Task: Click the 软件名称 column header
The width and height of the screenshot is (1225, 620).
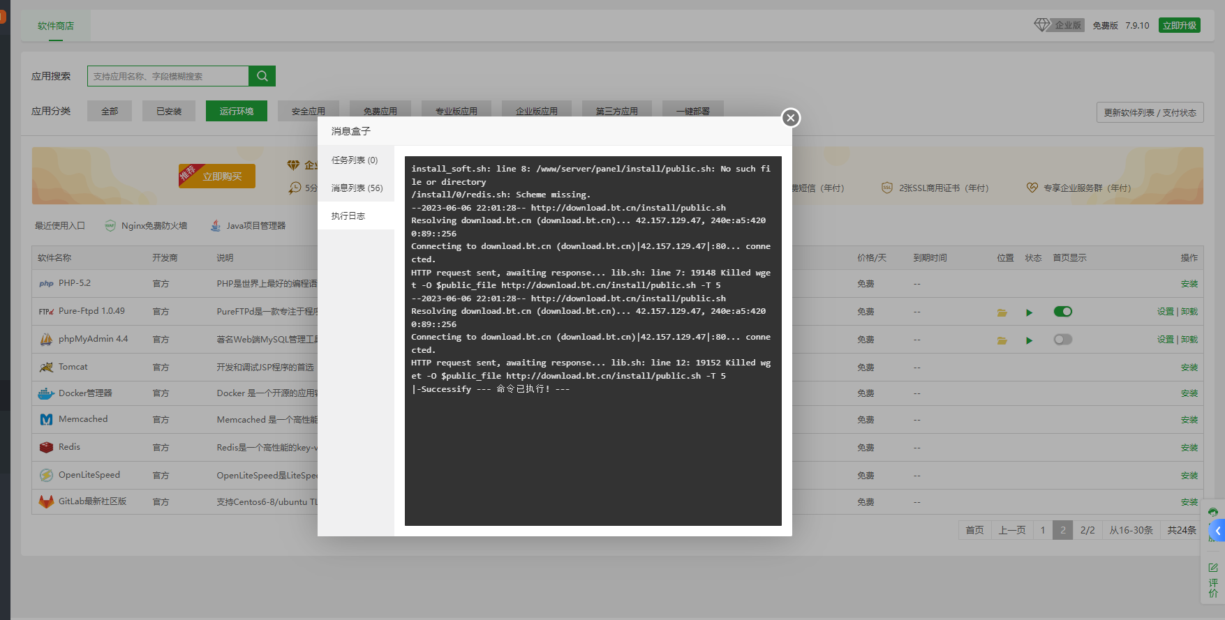Action: click(x=54, y=258)
